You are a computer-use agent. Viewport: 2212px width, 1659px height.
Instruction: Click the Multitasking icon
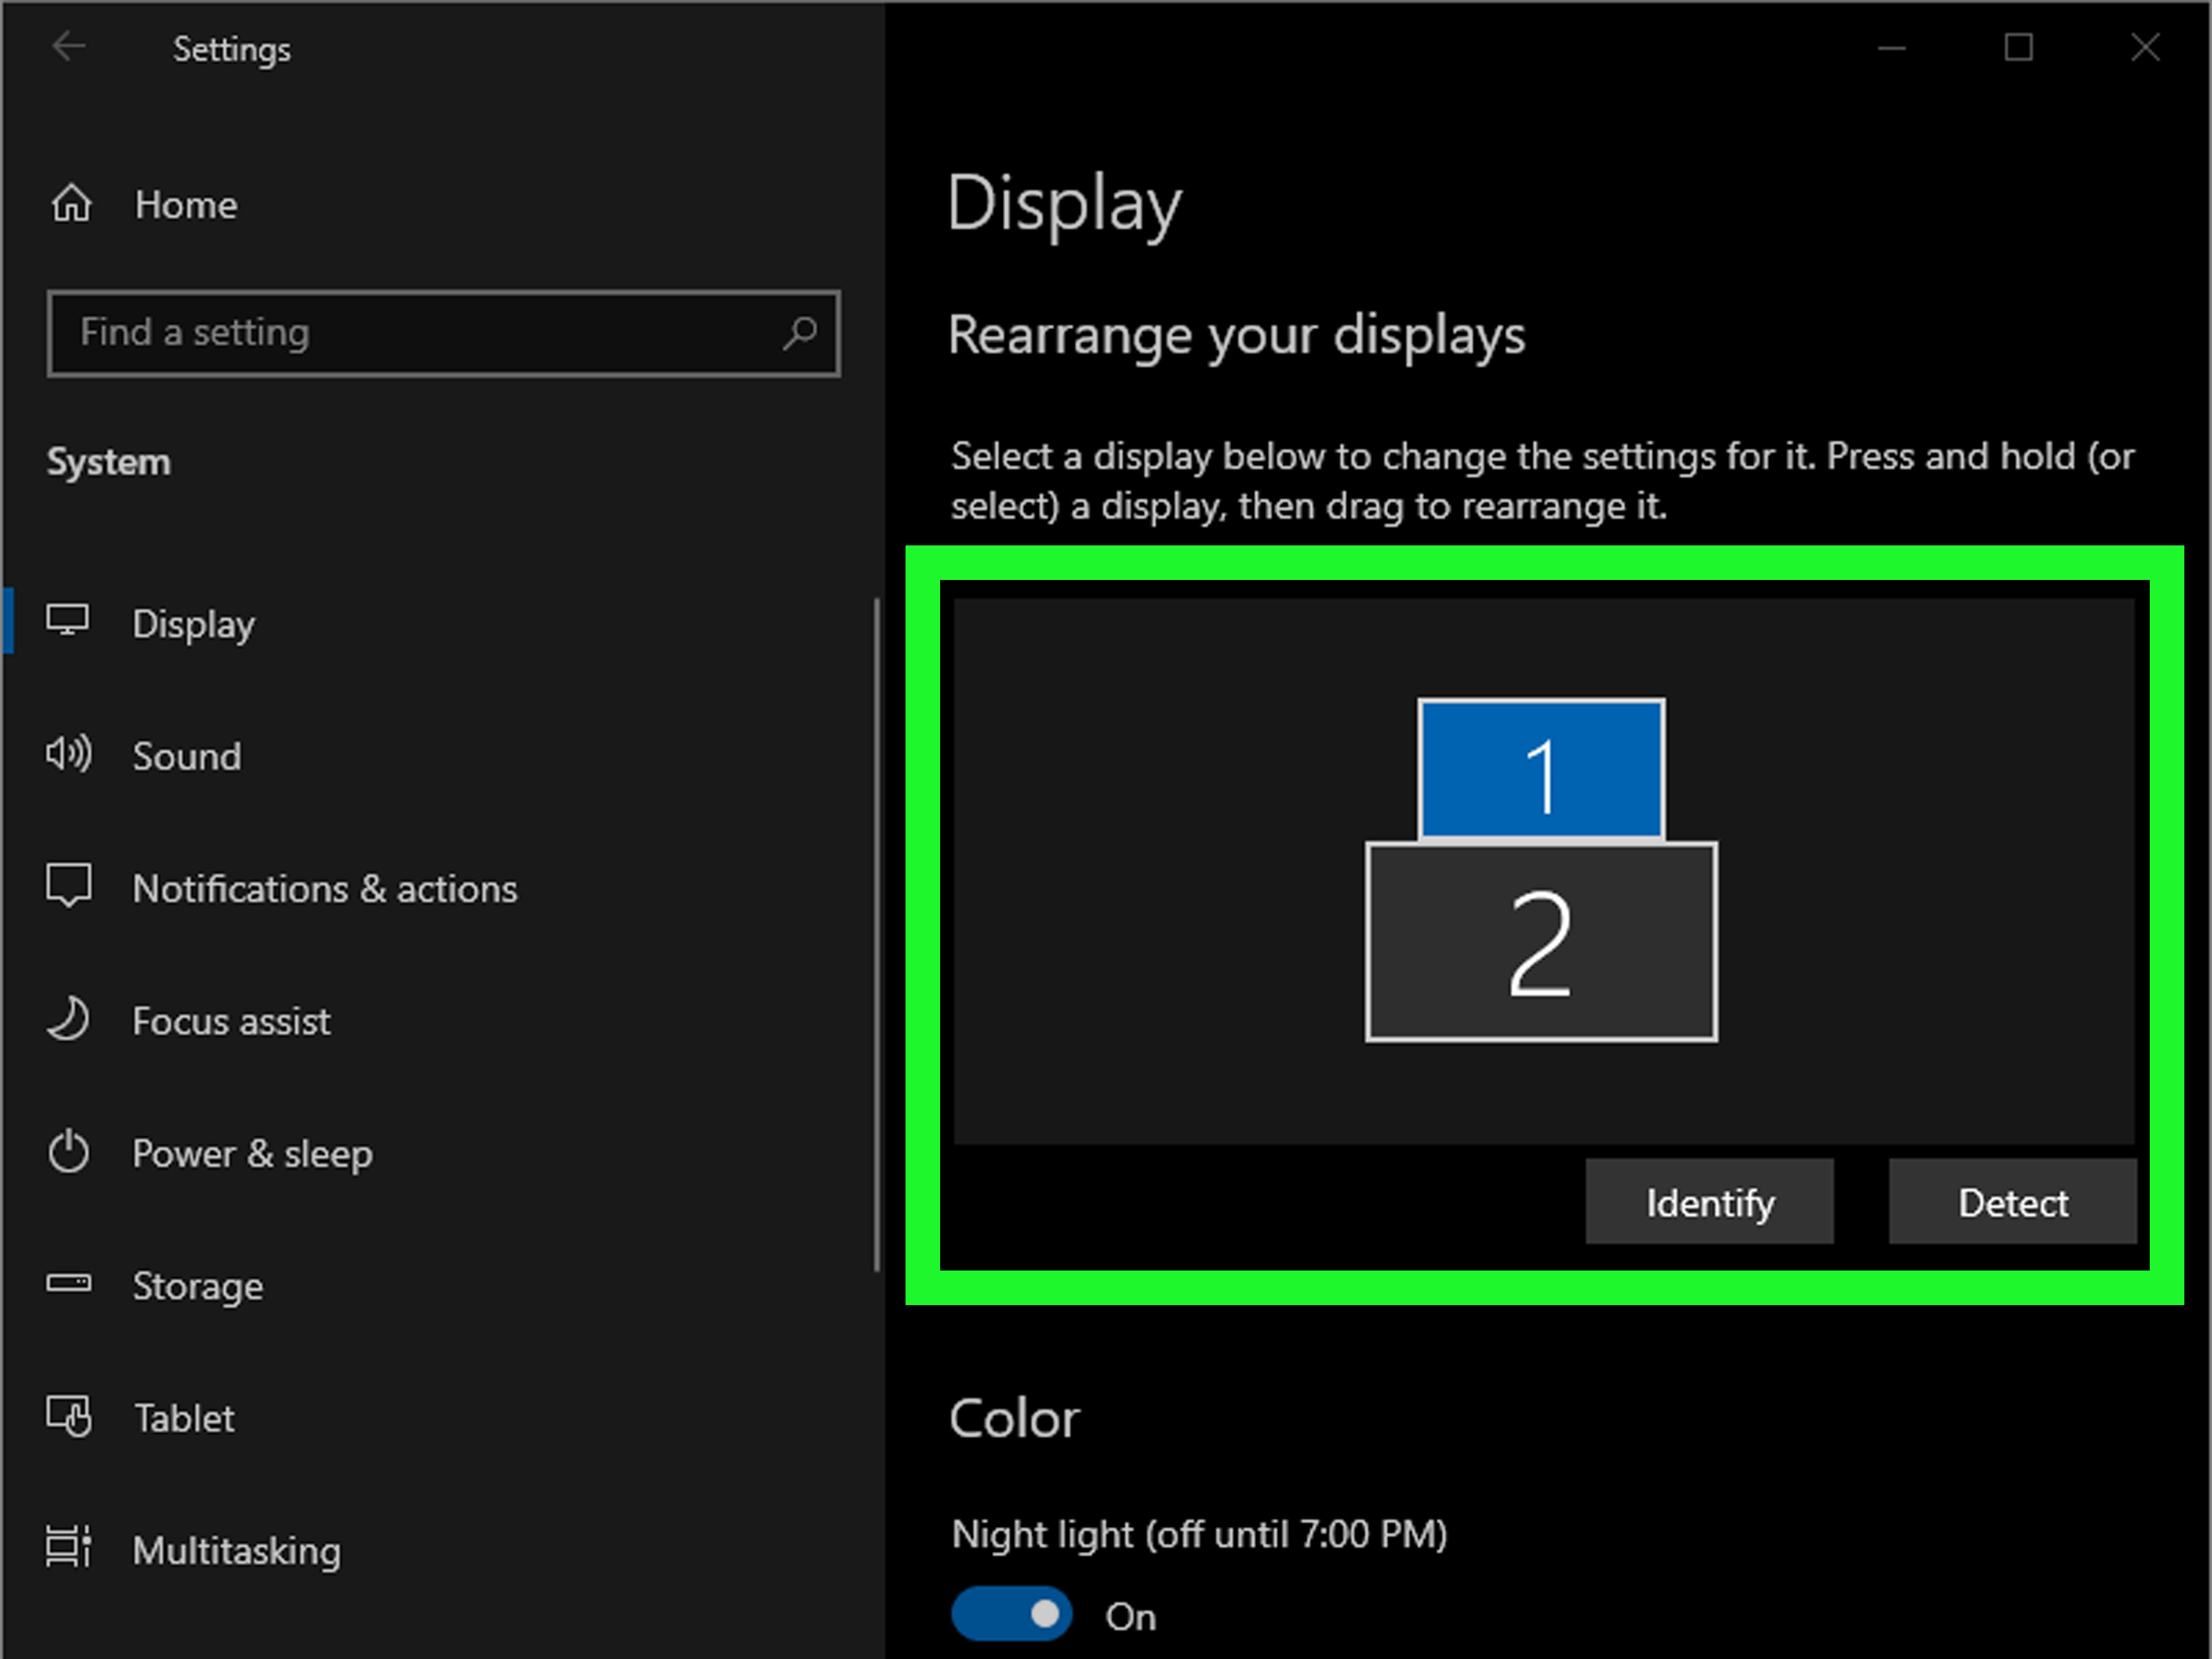click(68, 1548)
